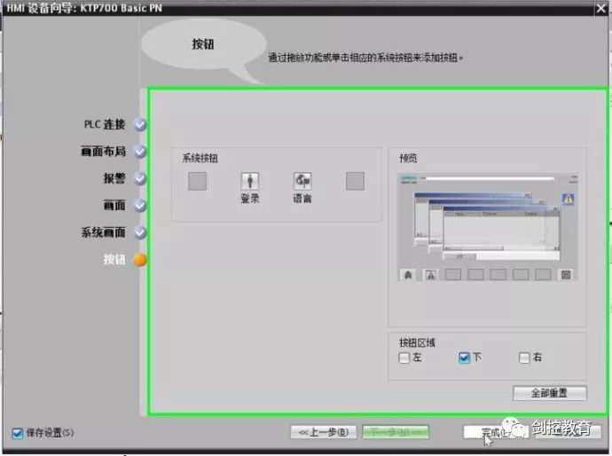The image size is (612, 456).
Task: Click the 画面 step checkmark
Action: [x=140, y=205]
